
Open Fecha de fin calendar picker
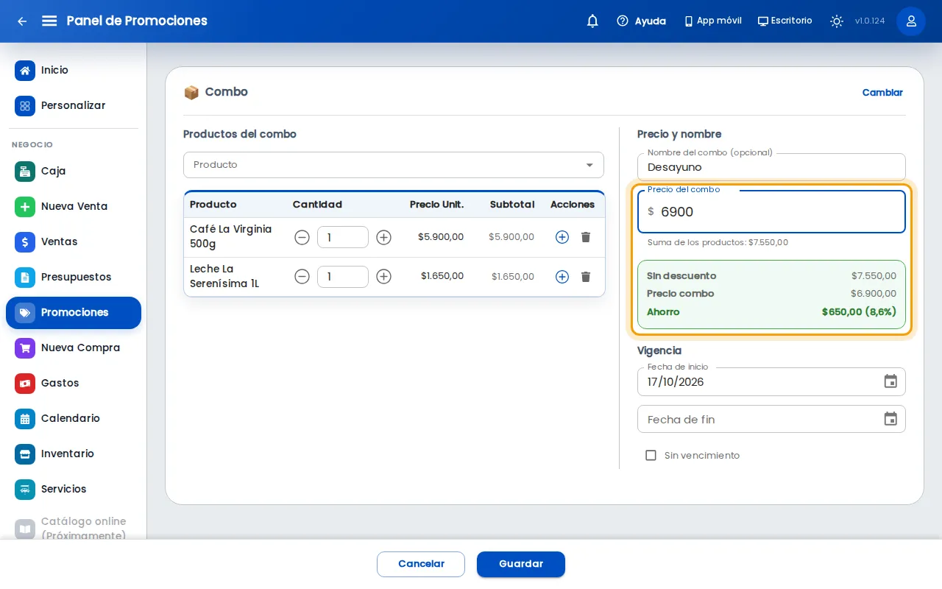890,419
